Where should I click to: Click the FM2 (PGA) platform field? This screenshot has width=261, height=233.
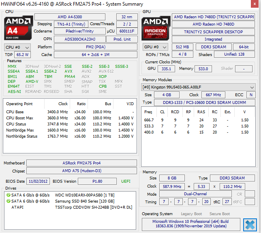[x=96, y=47]
